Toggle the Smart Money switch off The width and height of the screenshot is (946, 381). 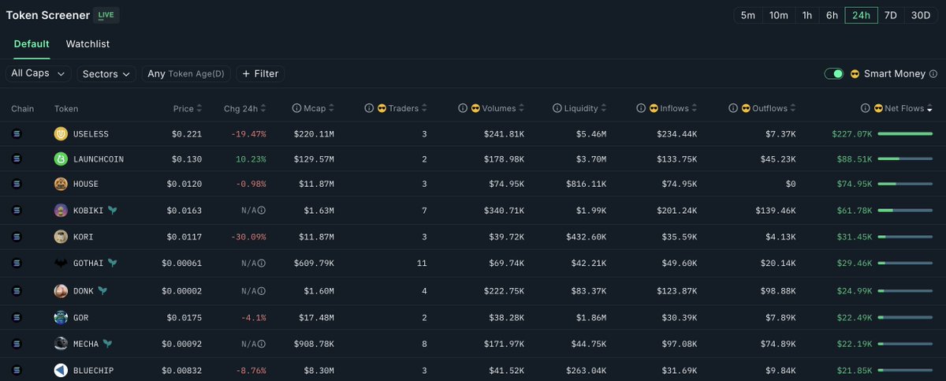pos(834,74)
